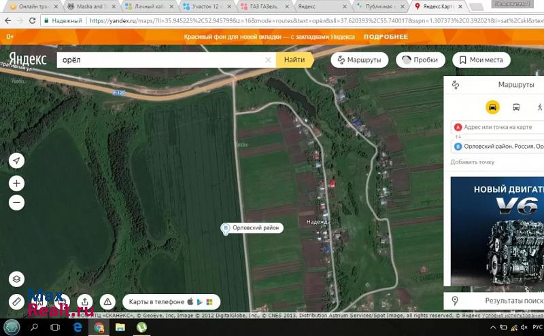Open the Маршруты routes button

359,60
